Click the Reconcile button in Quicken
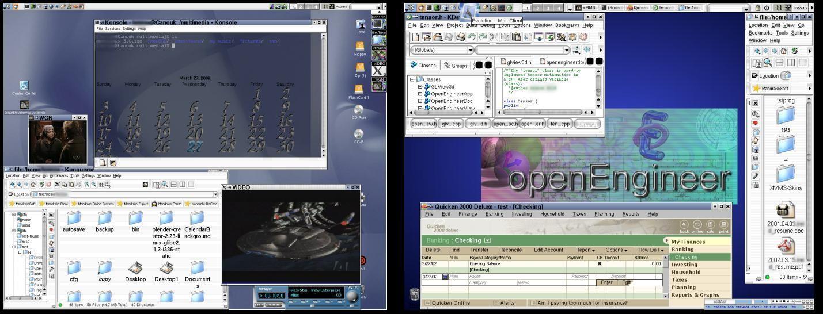The width and height of the screenshot is (823, 314). pos(510,250)
